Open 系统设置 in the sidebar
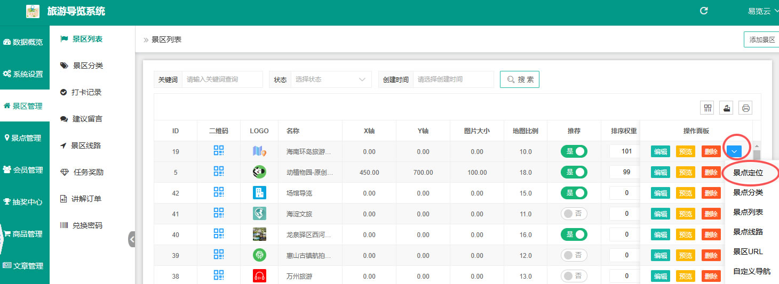Viewport: 779px width, 284px height. click(25, 74)
